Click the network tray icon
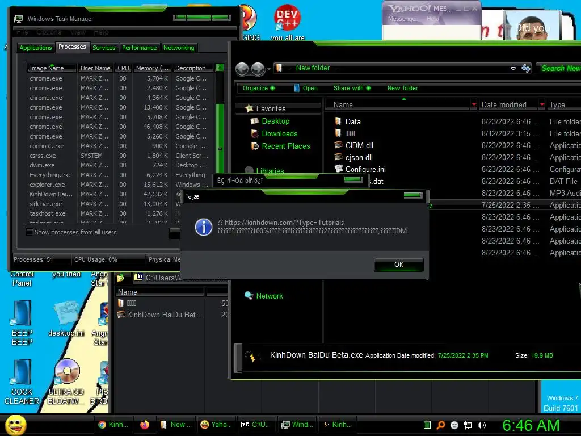The width and height of the screenshot is (581, 436). pos(468,425)
